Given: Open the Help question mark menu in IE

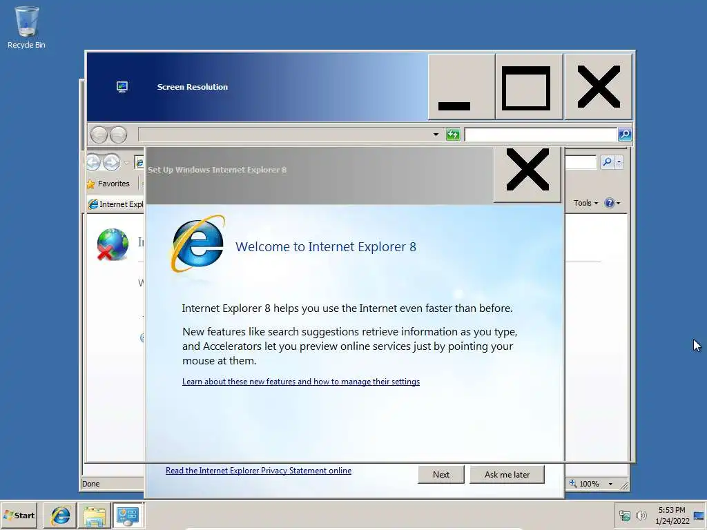Looking at the screenshot, I should (x=612, y=203).
